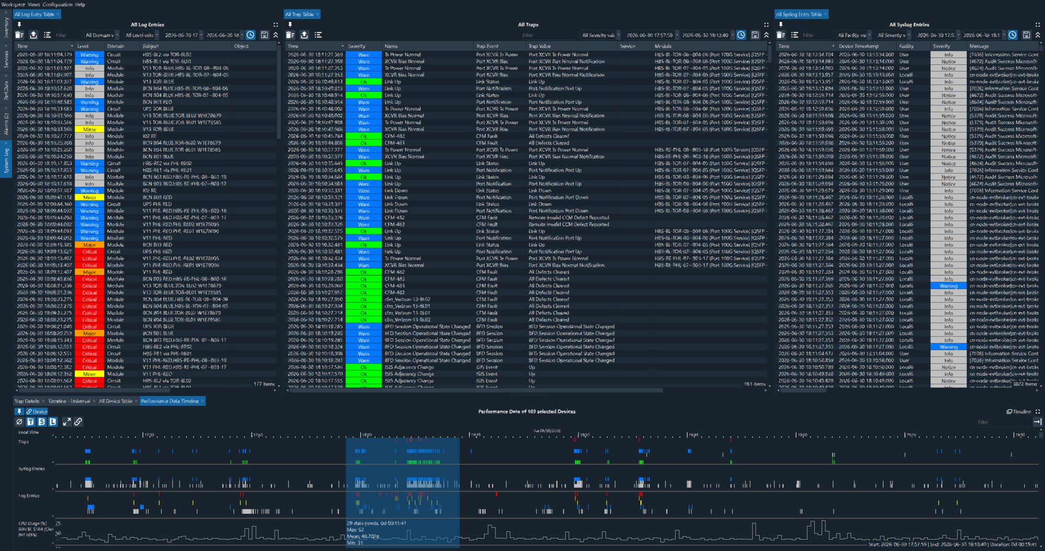Viewport: 1045px width, 551px height.
Task: Click export icon in All Traps toolbar
Action: 304,35
